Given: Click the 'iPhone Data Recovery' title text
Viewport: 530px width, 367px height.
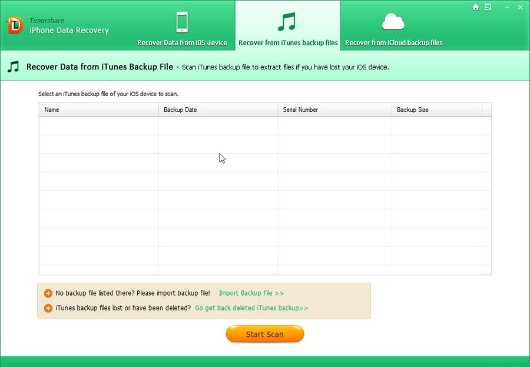Looking at the screenshot, I should coord(69,31).
